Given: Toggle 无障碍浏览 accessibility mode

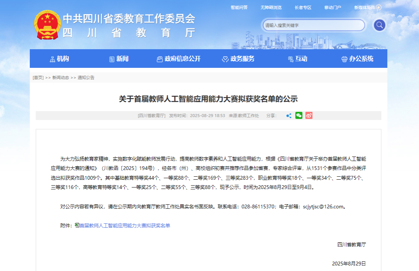Looking at the screenshot, I should (x=271, y=7).
